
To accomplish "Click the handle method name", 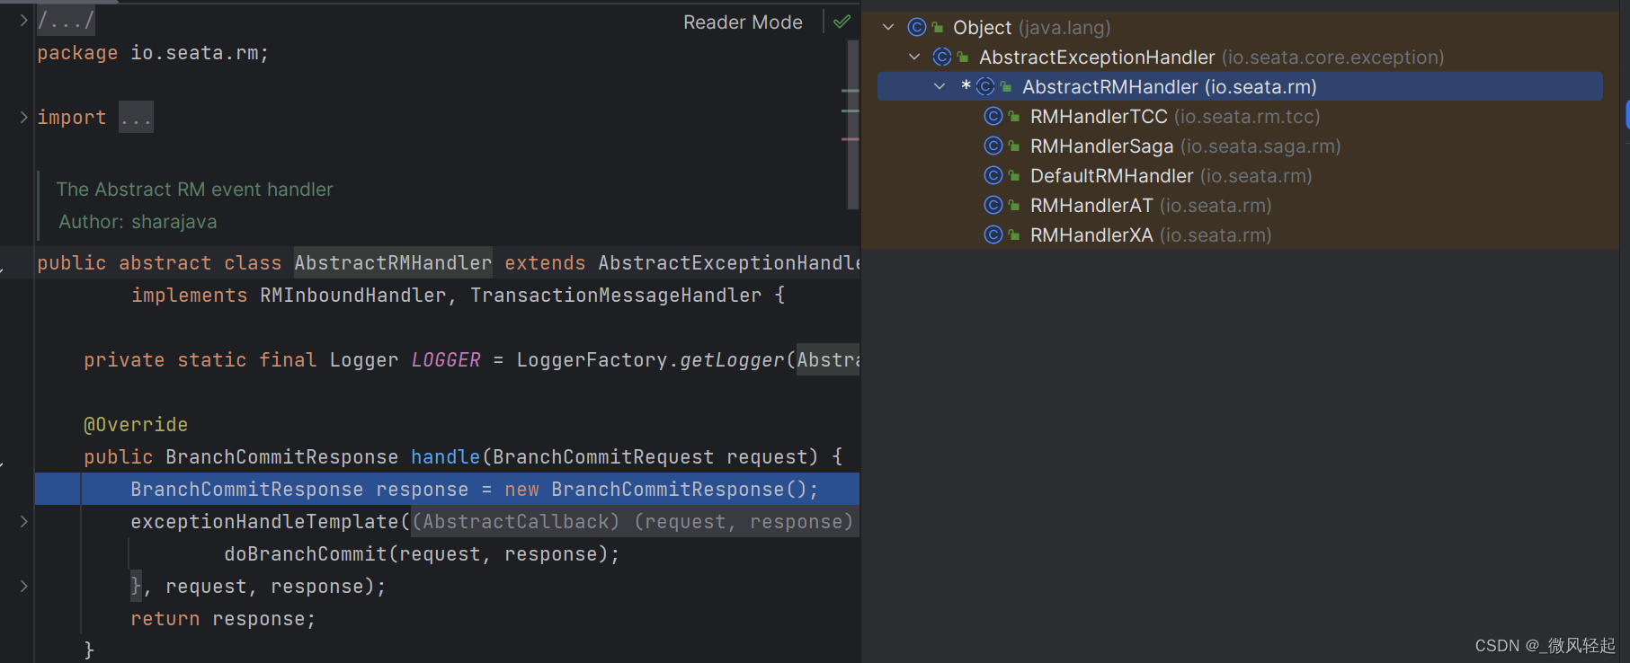I will coord(445,457).
